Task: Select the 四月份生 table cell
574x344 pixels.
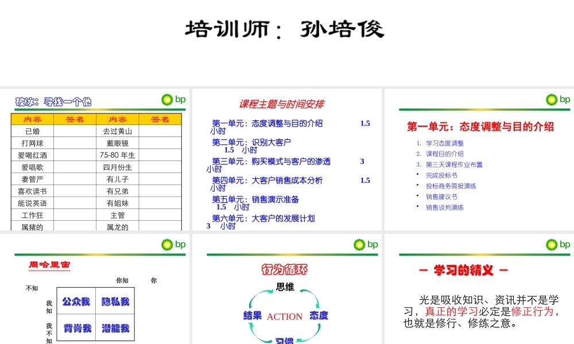Action: tap(118, 167)
